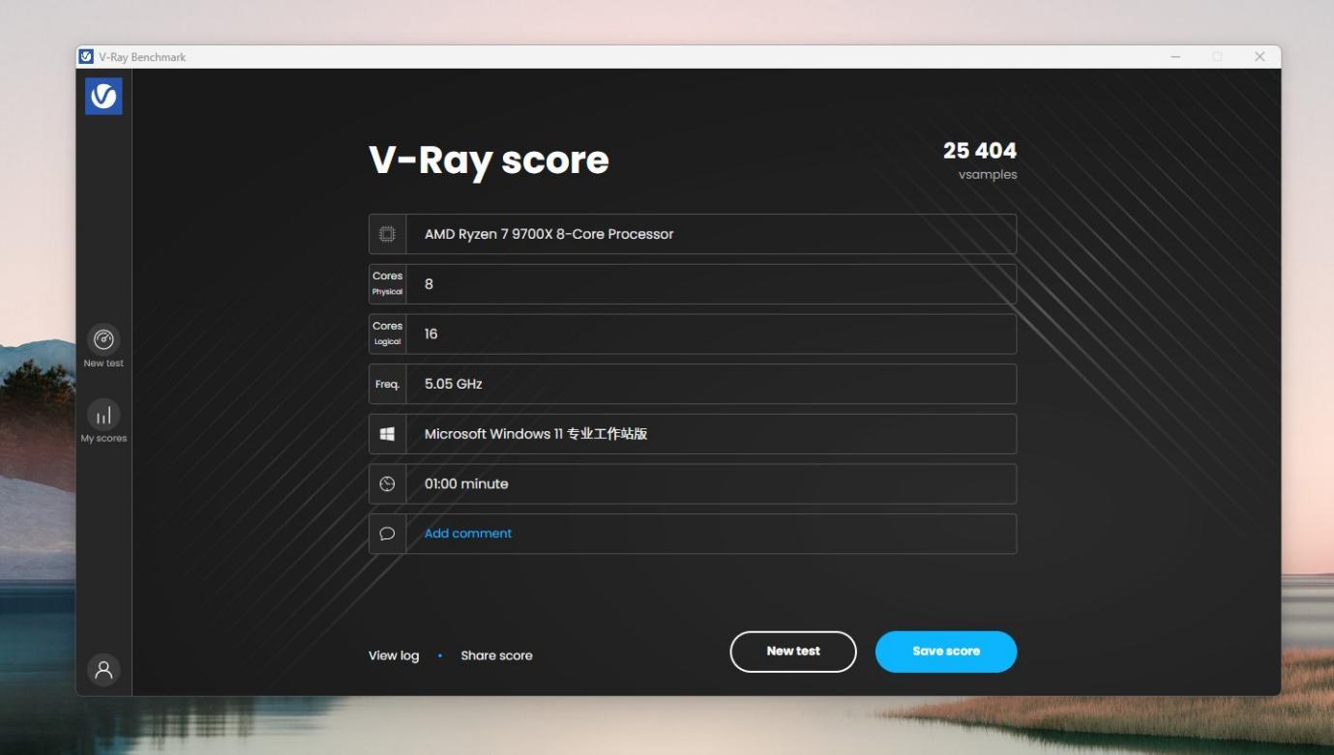Click the V-Ray score heading
This screenshot has height=755, width=1334.
click(x=489, y=160)
